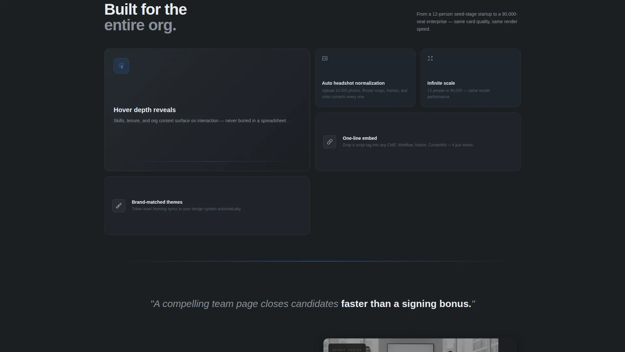Select the Infinite scale card title
This screenshot has height=352, width=625.
(441, 83)
